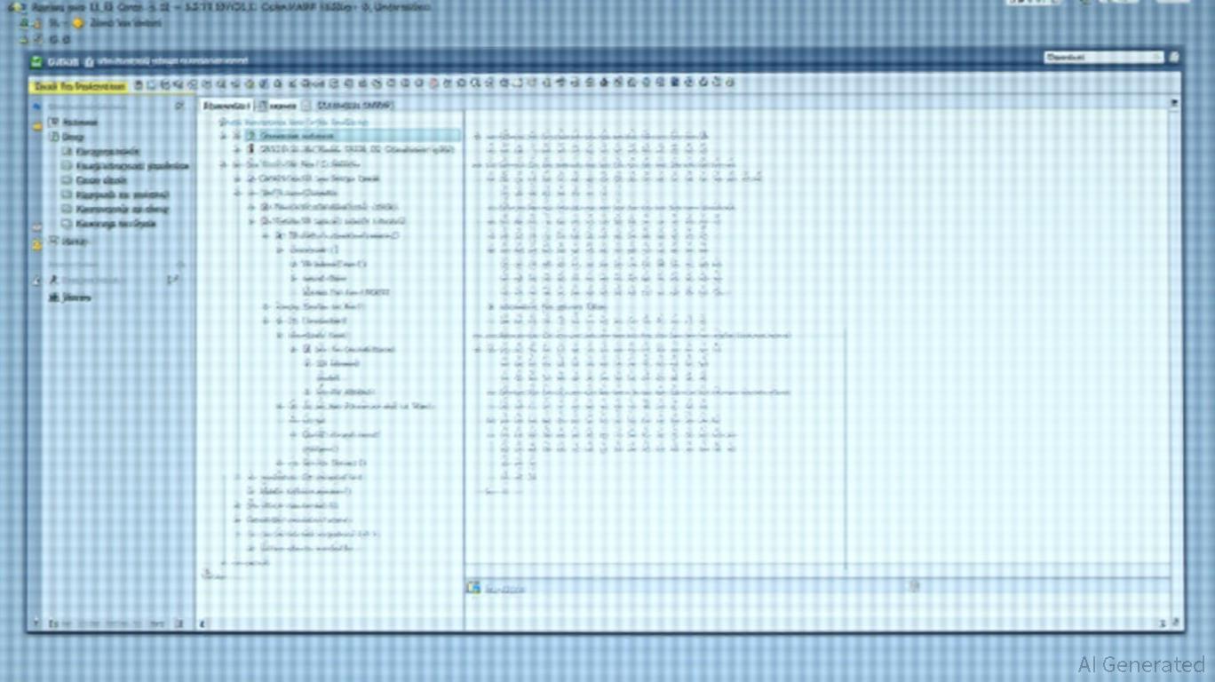The image size is (1215, 682).
Task: Click the status icon at the bottom-left corner
Action: 36,623
